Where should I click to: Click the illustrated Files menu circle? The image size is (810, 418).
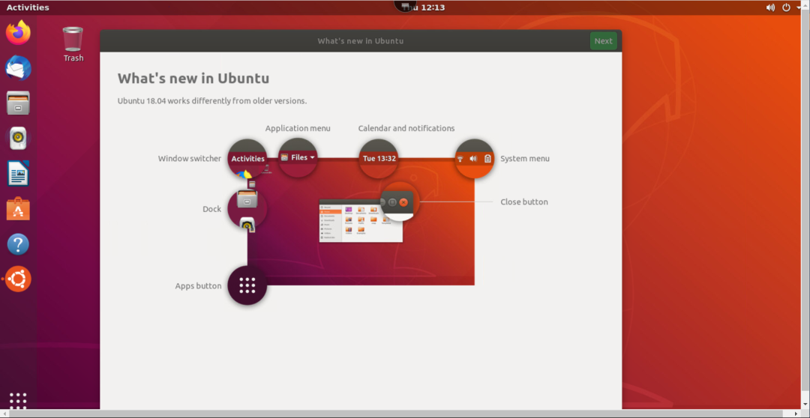pos(298,157)
